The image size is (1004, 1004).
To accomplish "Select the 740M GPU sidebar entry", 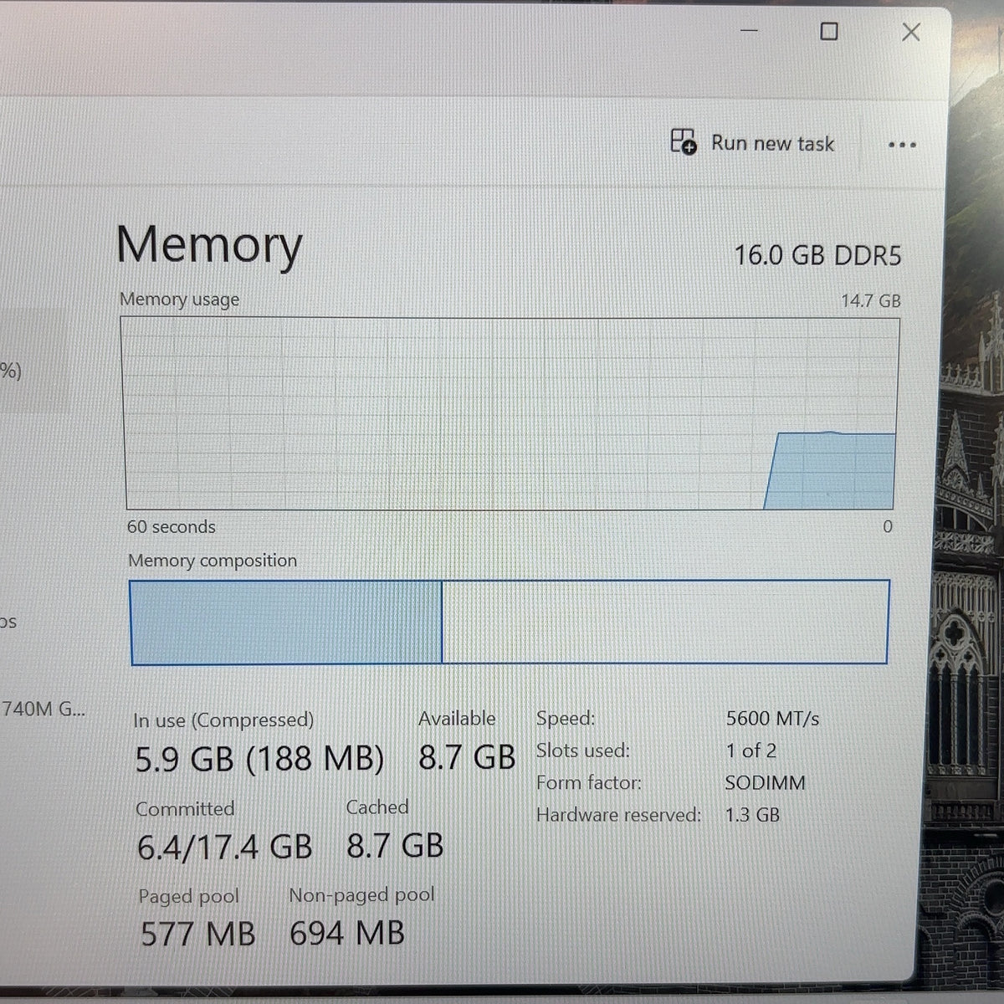I will [43, 709].
